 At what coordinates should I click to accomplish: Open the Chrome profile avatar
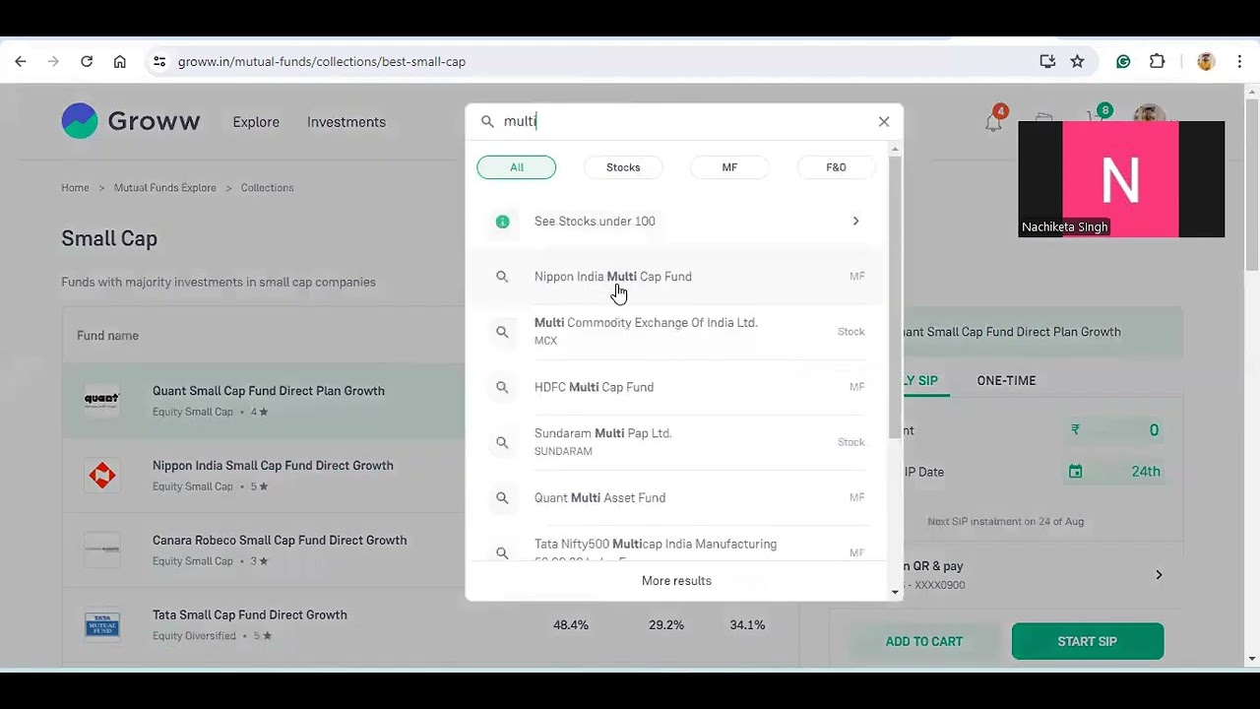pyautogui.click(x=1206, y=61)
